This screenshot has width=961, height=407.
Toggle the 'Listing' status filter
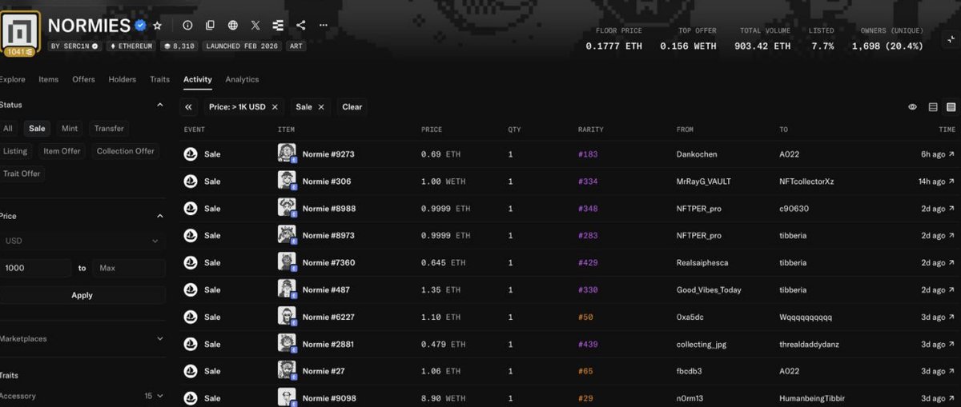[x=15, y=150]
